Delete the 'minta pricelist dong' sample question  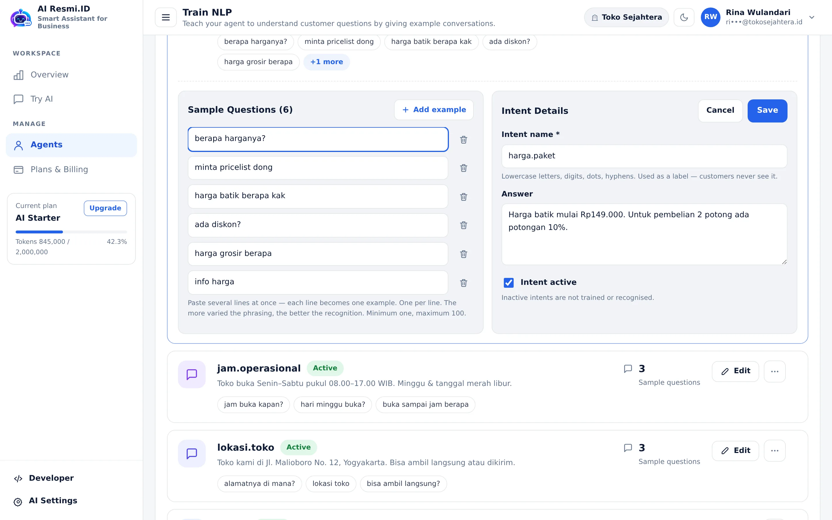coord(463,168)
